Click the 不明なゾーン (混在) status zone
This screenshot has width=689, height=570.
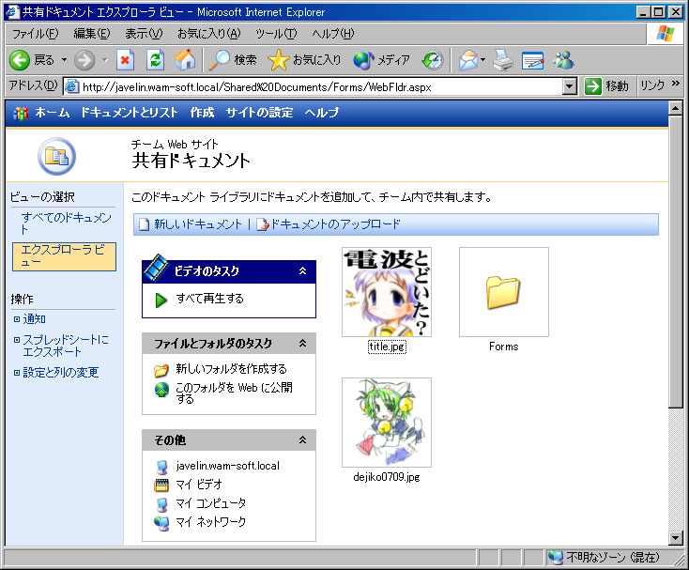605,558
